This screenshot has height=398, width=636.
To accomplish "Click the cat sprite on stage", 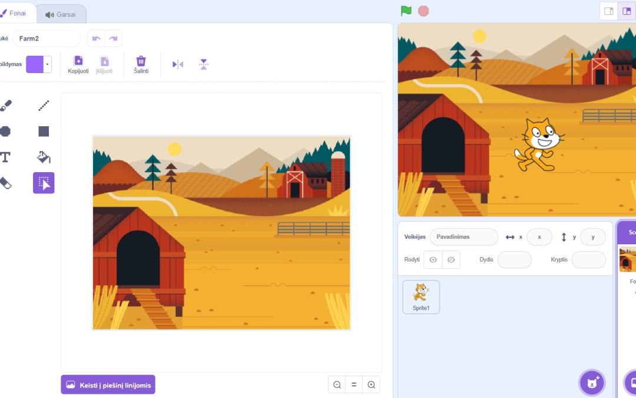I will pos(539,144).
